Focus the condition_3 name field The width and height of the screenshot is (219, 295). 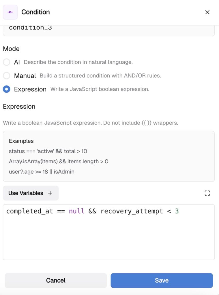(x=108, y=29)
